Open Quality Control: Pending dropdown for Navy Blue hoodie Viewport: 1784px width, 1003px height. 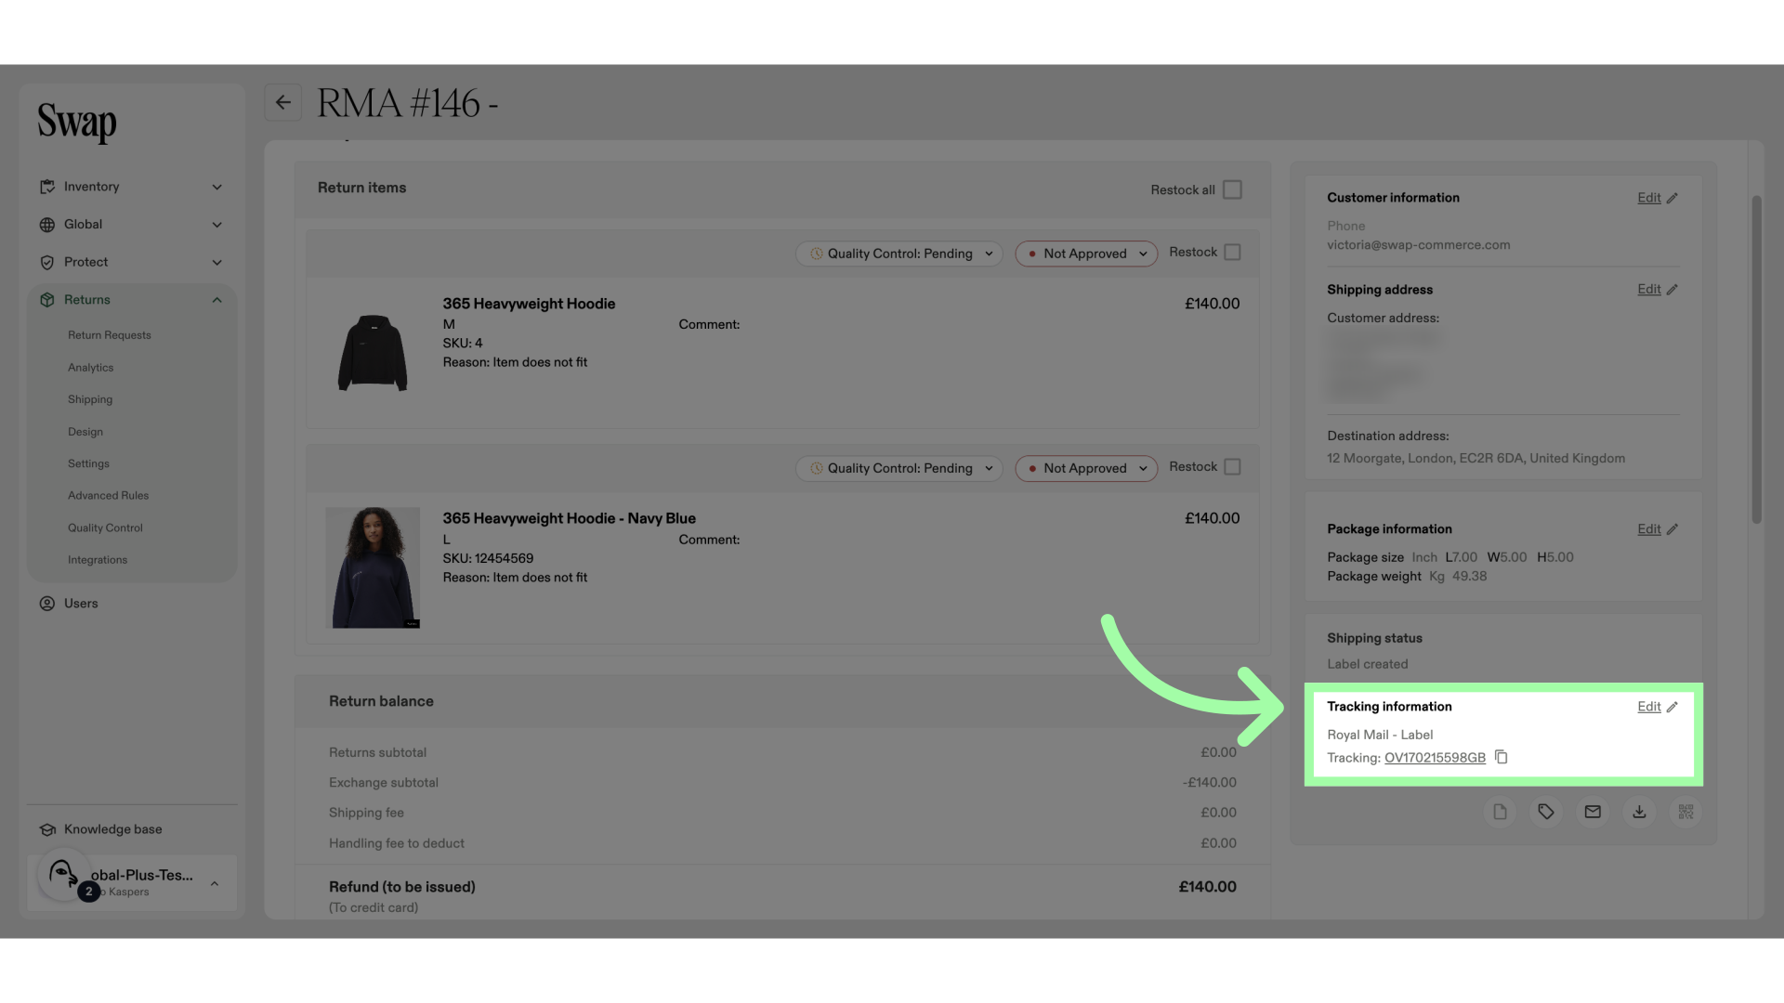tap(899, 468)
